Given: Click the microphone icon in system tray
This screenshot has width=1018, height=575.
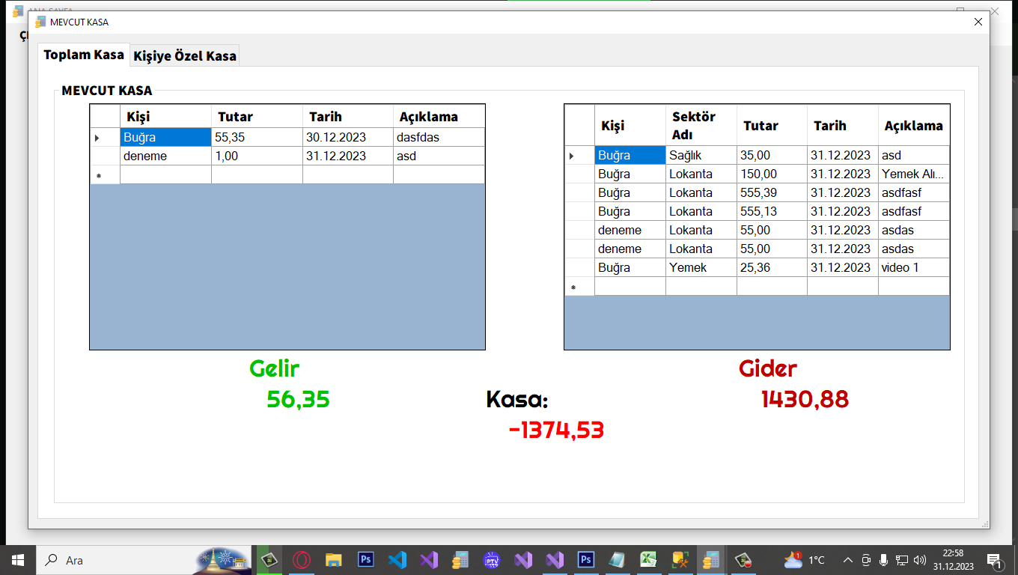Looking at the screenshot, I should click(x=884, y=560).
